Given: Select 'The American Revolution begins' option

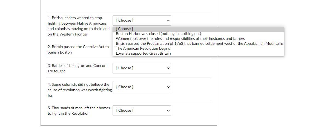Looking at the screenshot, I should click(143, 48).
